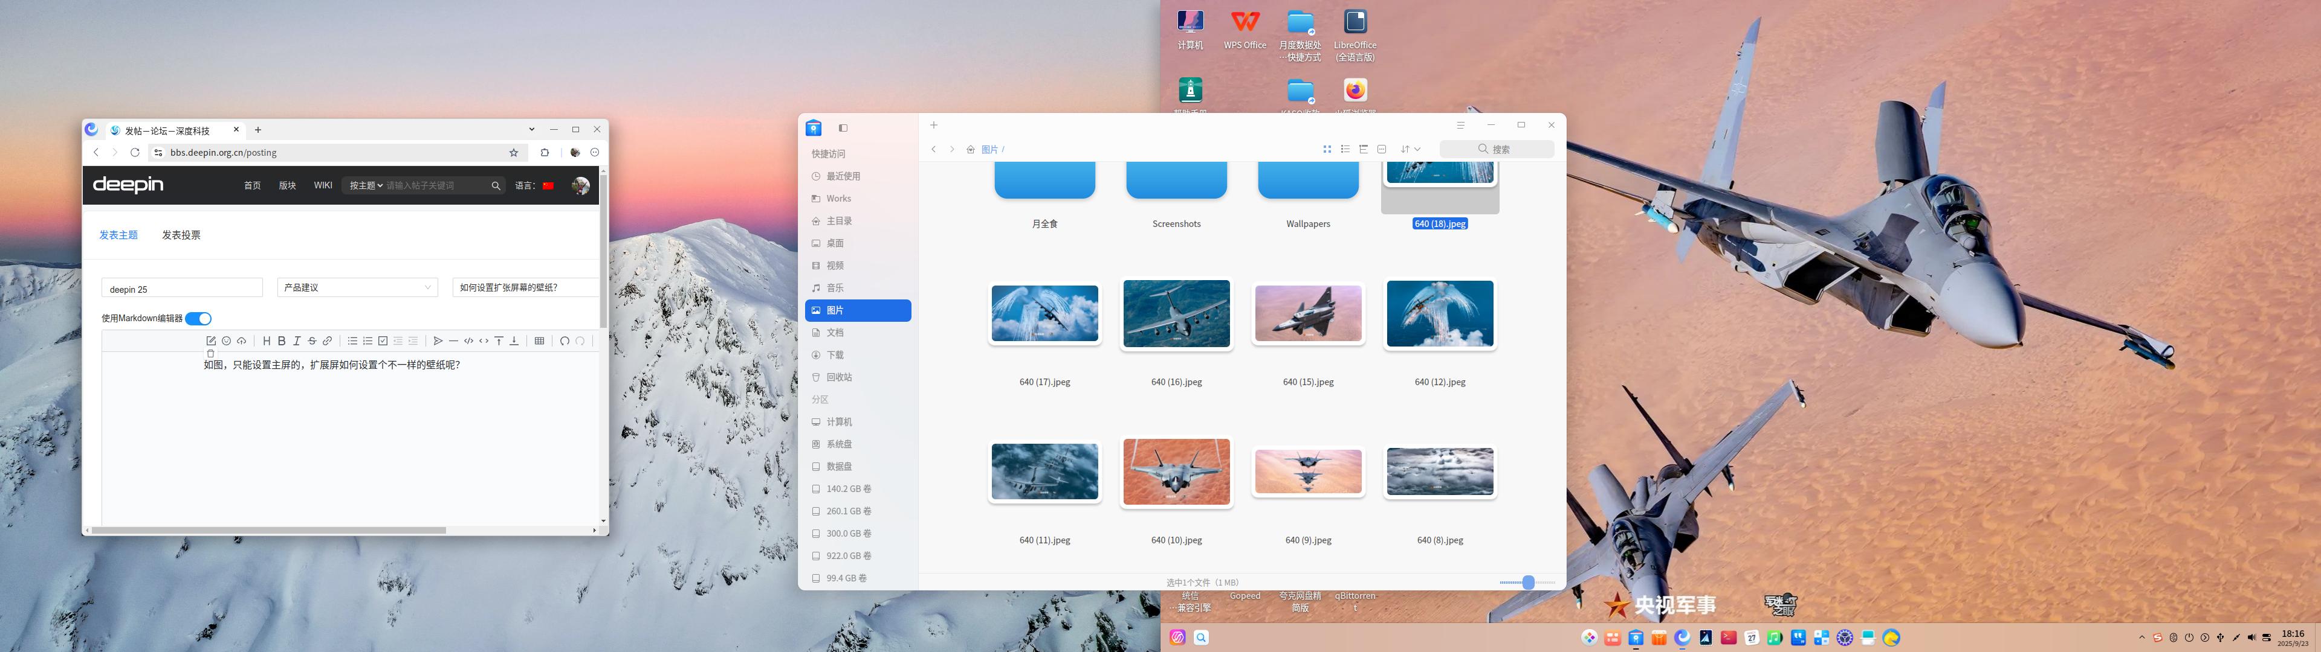Click the heading H icon in the editor
The height and width of the screenshot is (652, 2321).
click(267, 341)
